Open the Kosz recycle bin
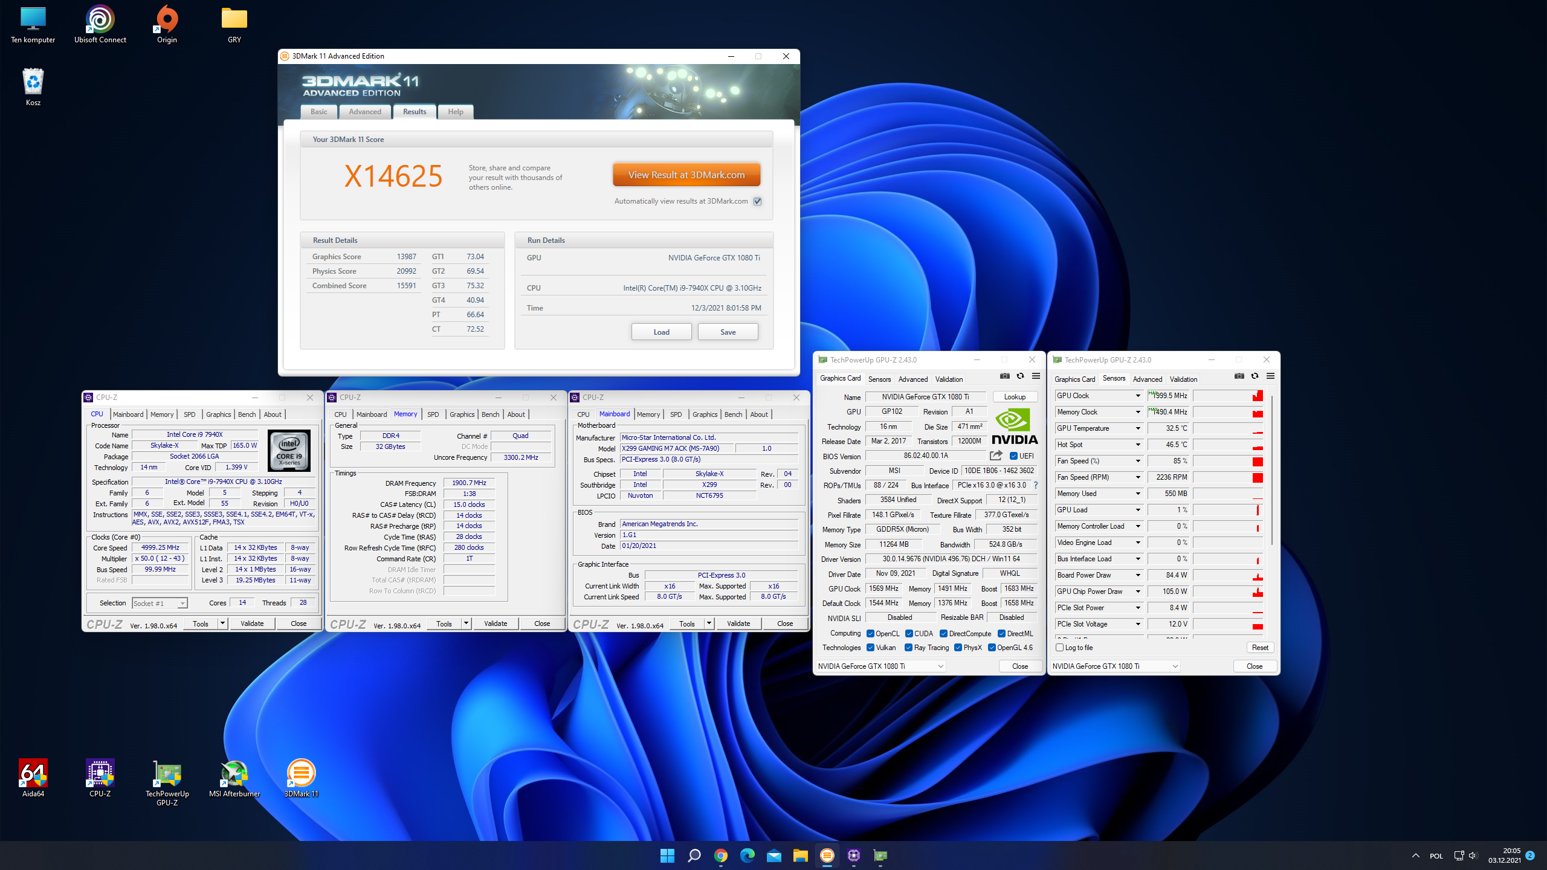 coord(33,88)
